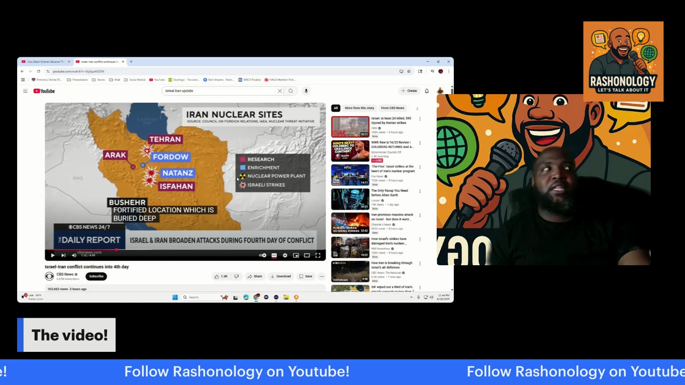Open The Only Recap You Need video

point(350,199)
